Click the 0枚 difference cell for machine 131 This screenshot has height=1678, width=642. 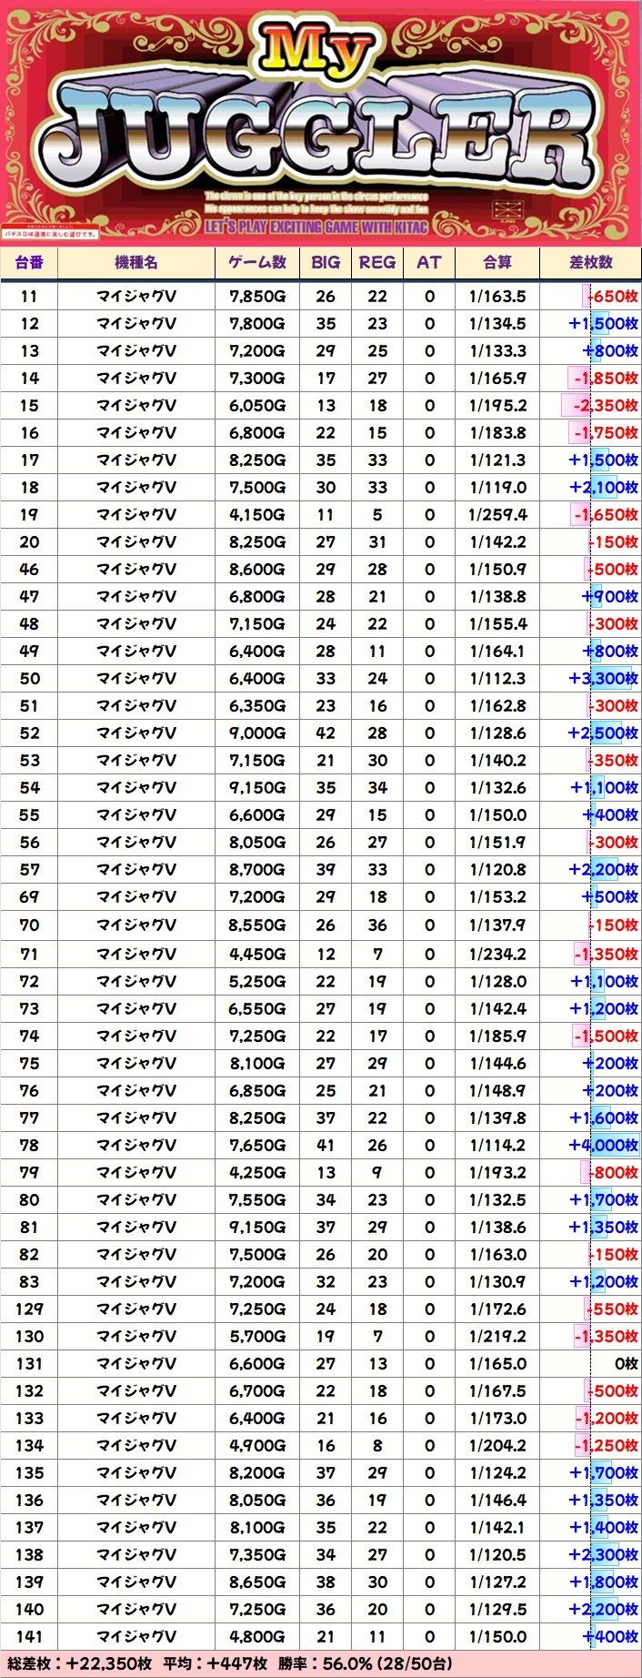click(625, 1364)
